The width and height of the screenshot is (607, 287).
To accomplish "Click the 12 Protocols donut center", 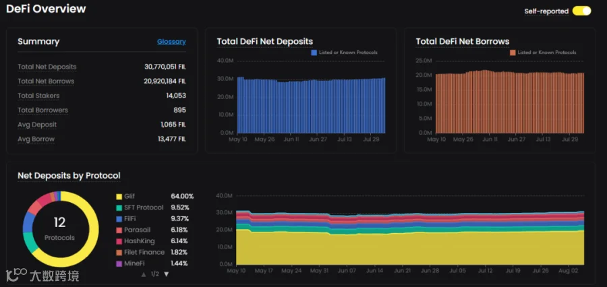I will [x=59, y=228].
